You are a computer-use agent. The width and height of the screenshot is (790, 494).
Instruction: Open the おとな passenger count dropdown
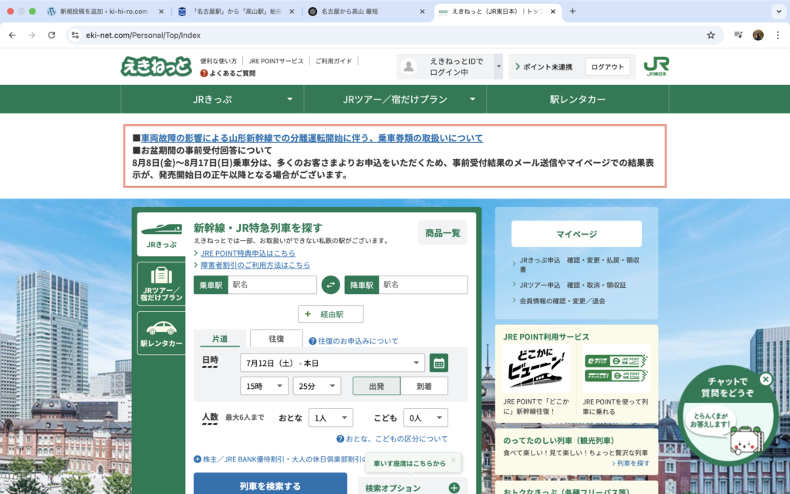(330, 418)
